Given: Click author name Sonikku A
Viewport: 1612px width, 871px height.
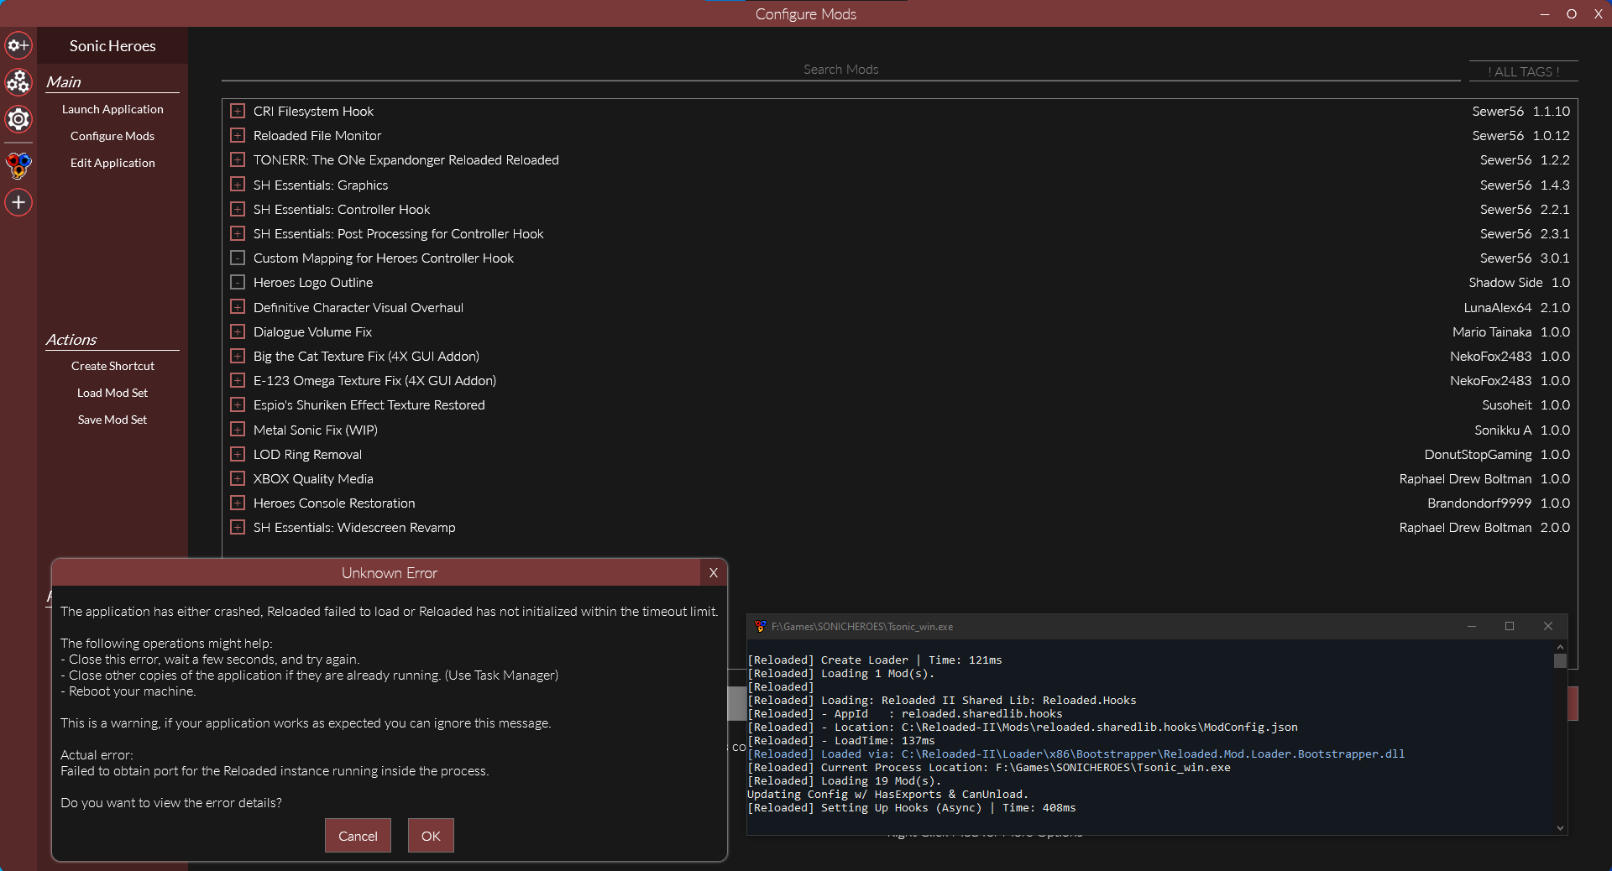Looking at the screenshot, I should click(x=1503, y=430).
